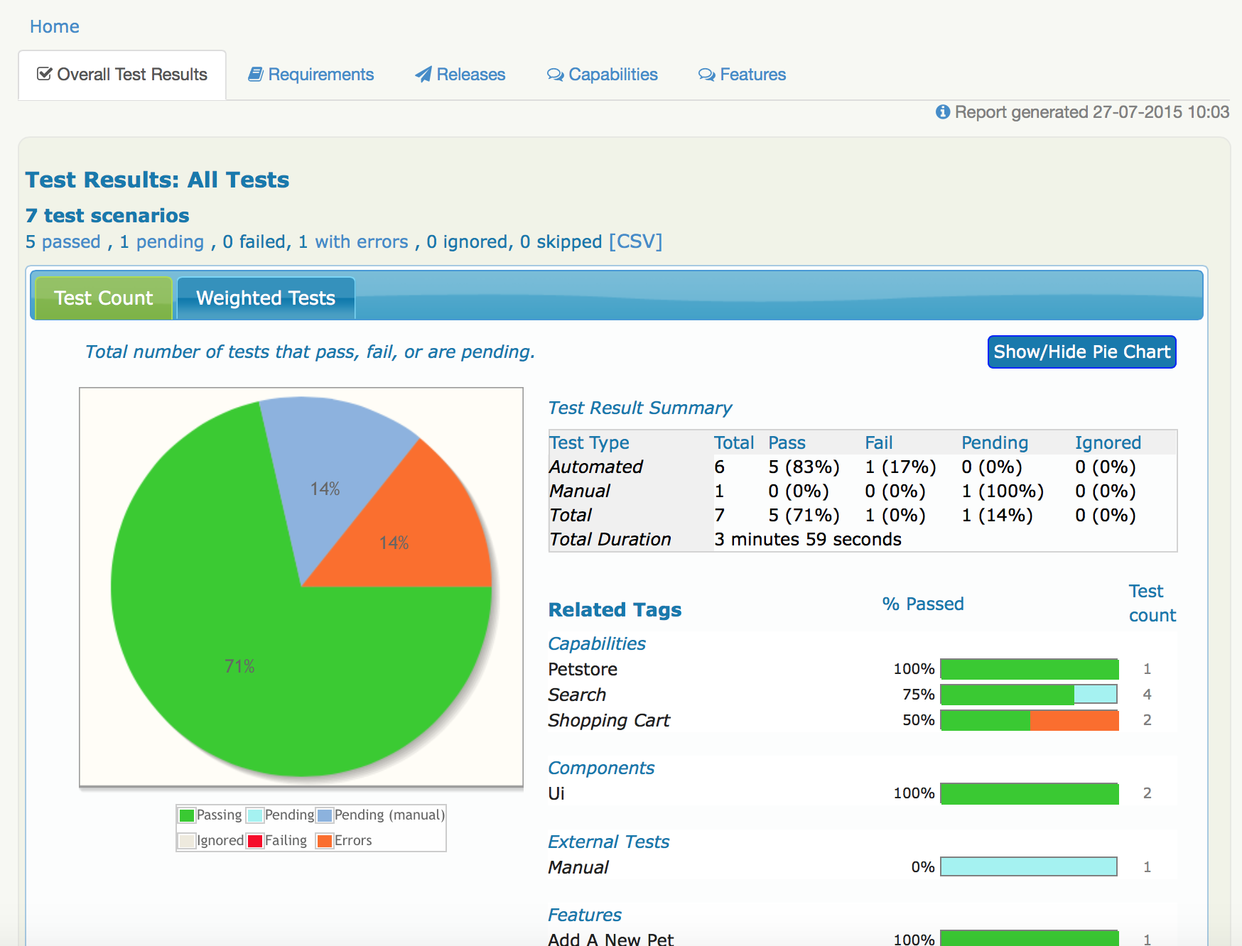Click the speech bubble icon beside Capabilities
The height and width of the screenshot is (946, 1242).
click(x=554, y=75)
